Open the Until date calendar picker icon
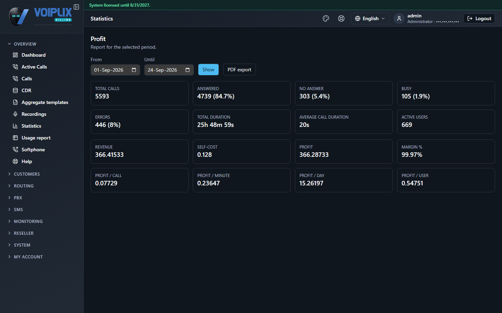 [x=188, y=70]
